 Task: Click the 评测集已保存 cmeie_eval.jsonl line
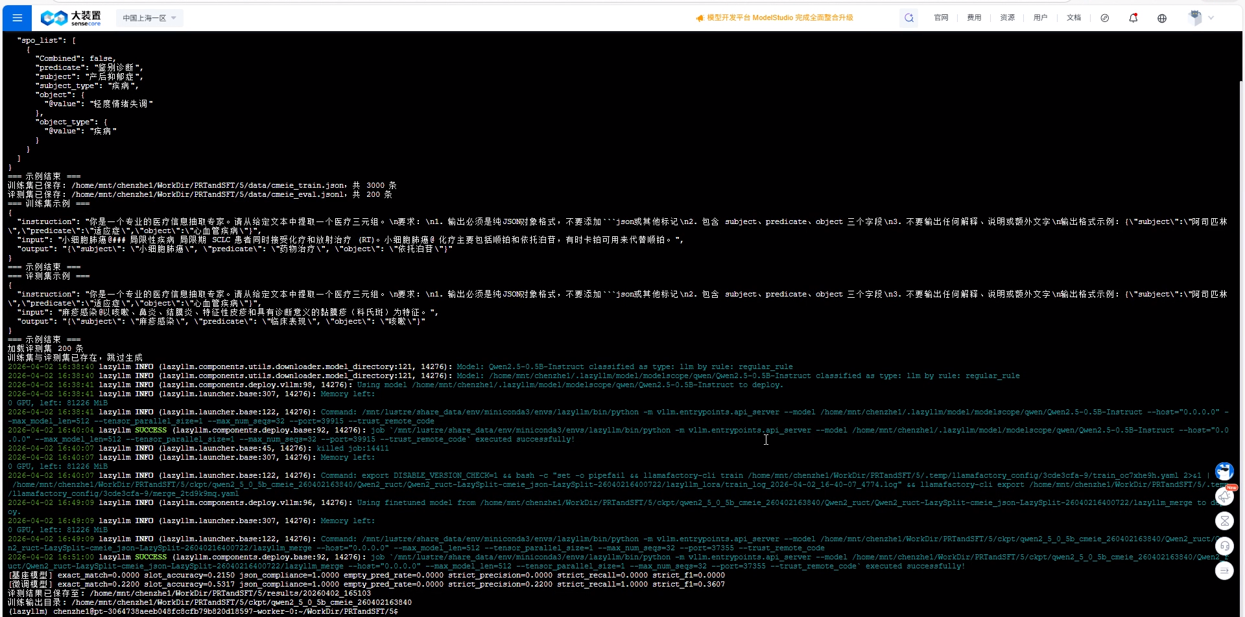coord(200,194)
